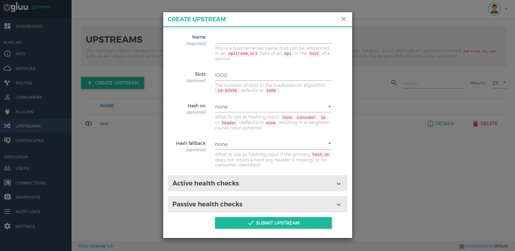Open Audit Logs in the sidebar menu

(28, 212)
